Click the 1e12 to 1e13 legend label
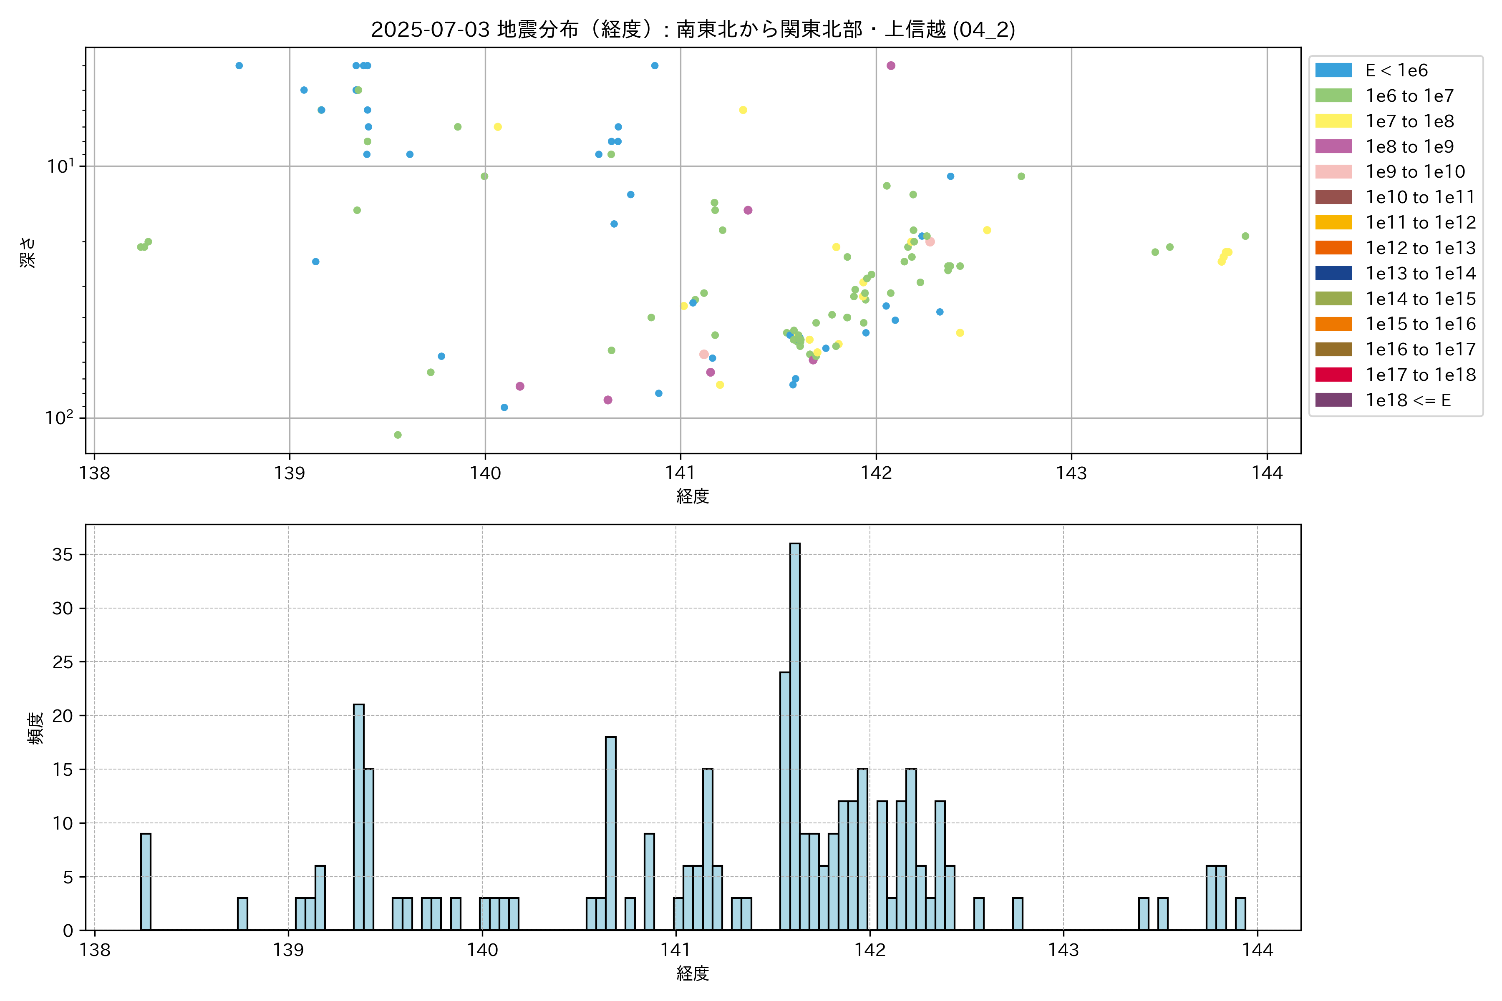1502x1001 pixels. (1420, 248)
